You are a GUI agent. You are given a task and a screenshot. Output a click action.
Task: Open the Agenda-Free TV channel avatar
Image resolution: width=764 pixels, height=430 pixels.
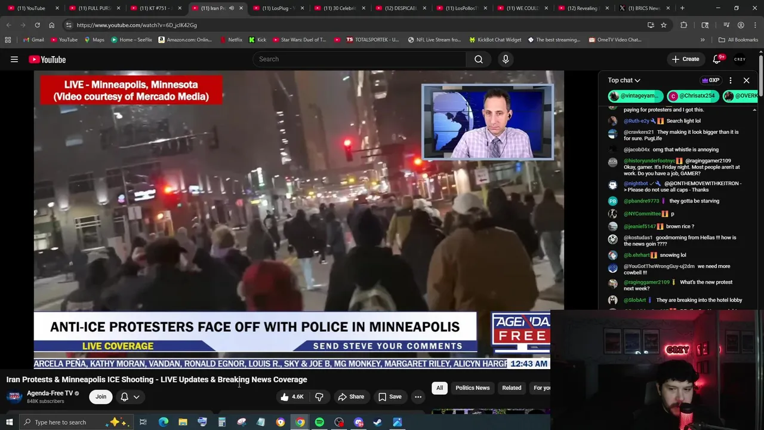click(14, 397)
